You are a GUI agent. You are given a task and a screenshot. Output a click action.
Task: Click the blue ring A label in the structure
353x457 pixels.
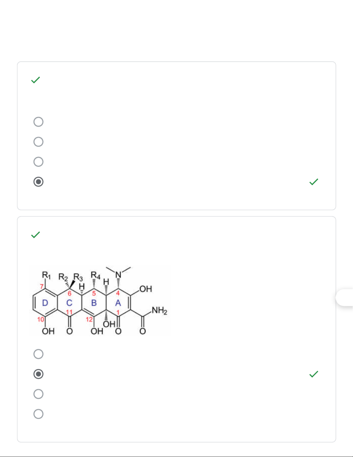[x=118, y=303]
